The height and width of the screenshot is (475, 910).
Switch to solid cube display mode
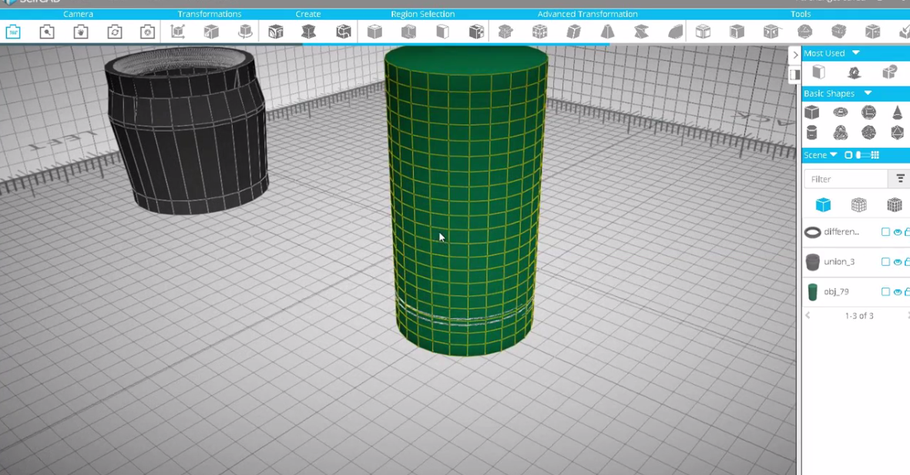click(x=823, y=204)
